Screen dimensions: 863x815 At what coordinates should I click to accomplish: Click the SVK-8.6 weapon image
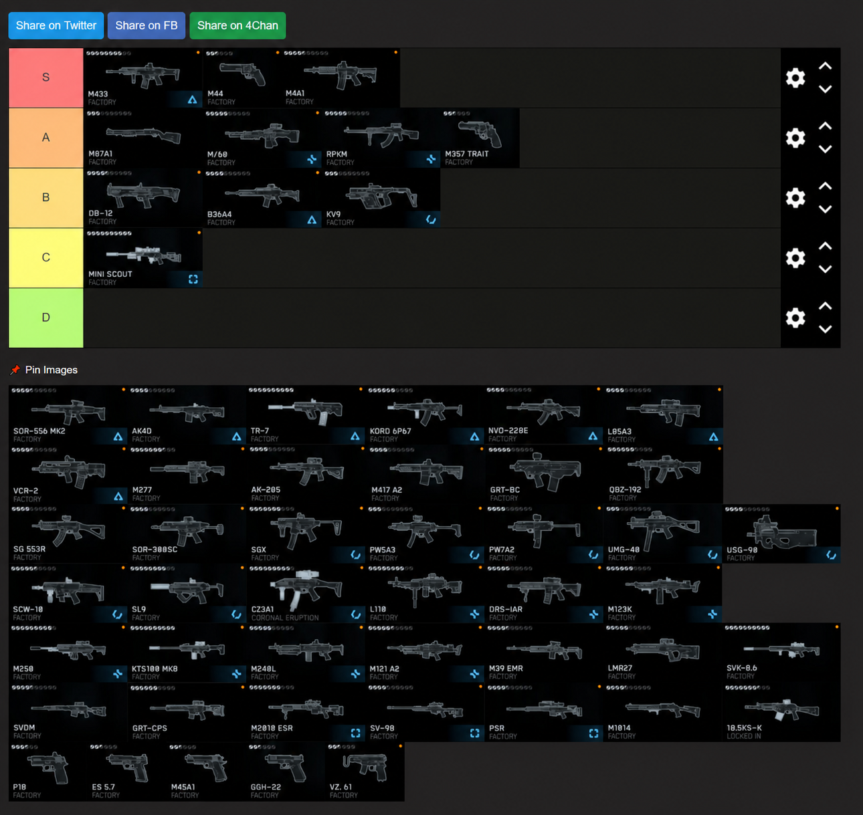(781, 653)
